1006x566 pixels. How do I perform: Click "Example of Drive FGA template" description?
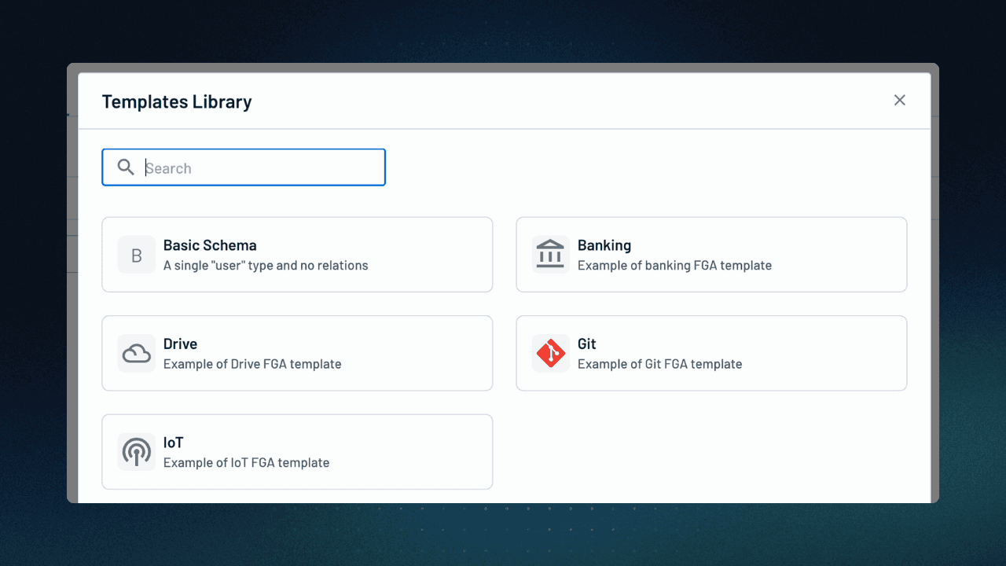(x=252, y=364)
